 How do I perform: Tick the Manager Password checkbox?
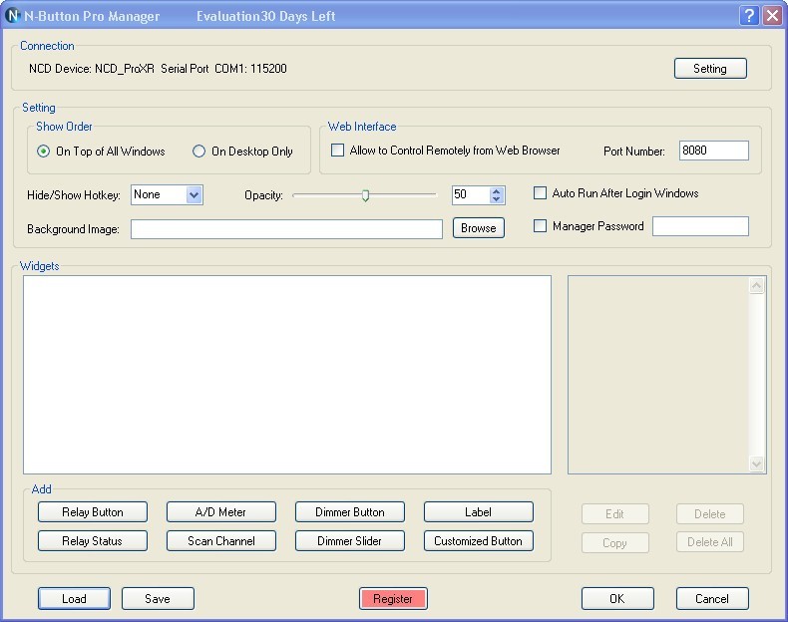pyautogui.click(x=540, y=226)
